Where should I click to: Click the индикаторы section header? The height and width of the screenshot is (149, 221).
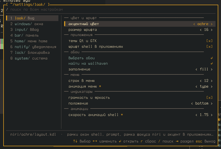82,92
